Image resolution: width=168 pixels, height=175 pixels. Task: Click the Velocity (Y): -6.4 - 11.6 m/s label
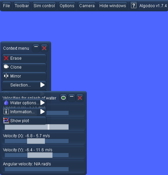coord(28,150)
